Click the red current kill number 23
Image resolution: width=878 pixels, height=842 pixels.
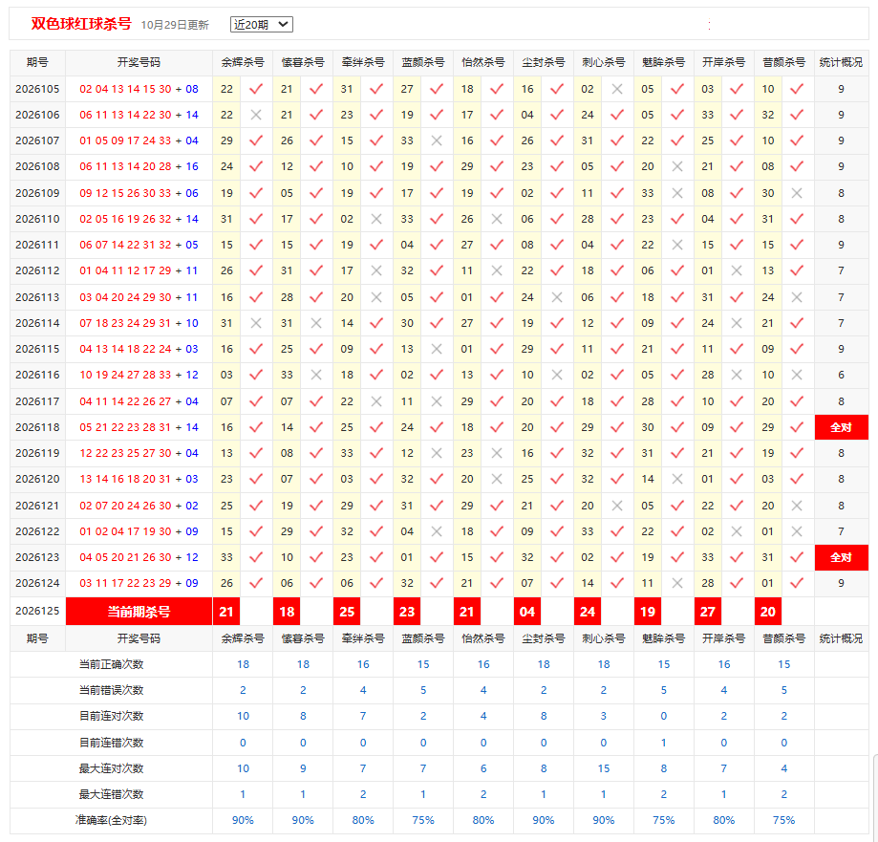coord(407,612)
